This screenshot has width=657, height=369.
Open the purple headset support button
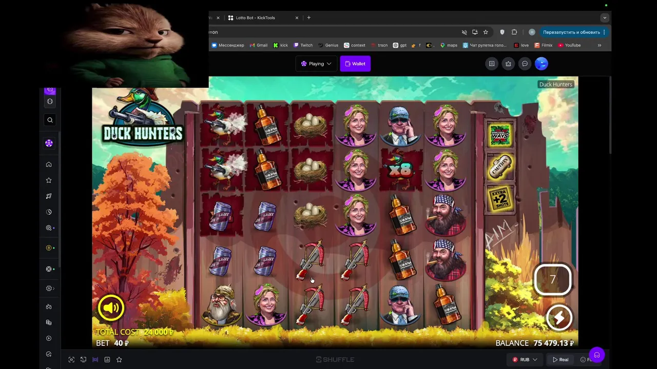[x=596, y=355]
